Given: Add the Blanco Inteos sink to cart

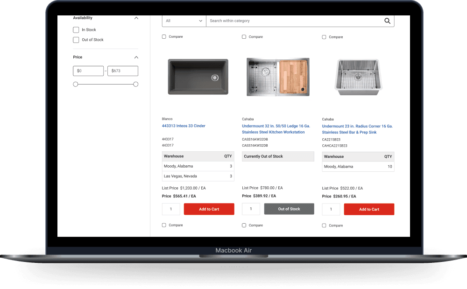Looking at the screenshot, I should [x=209, y=209].
